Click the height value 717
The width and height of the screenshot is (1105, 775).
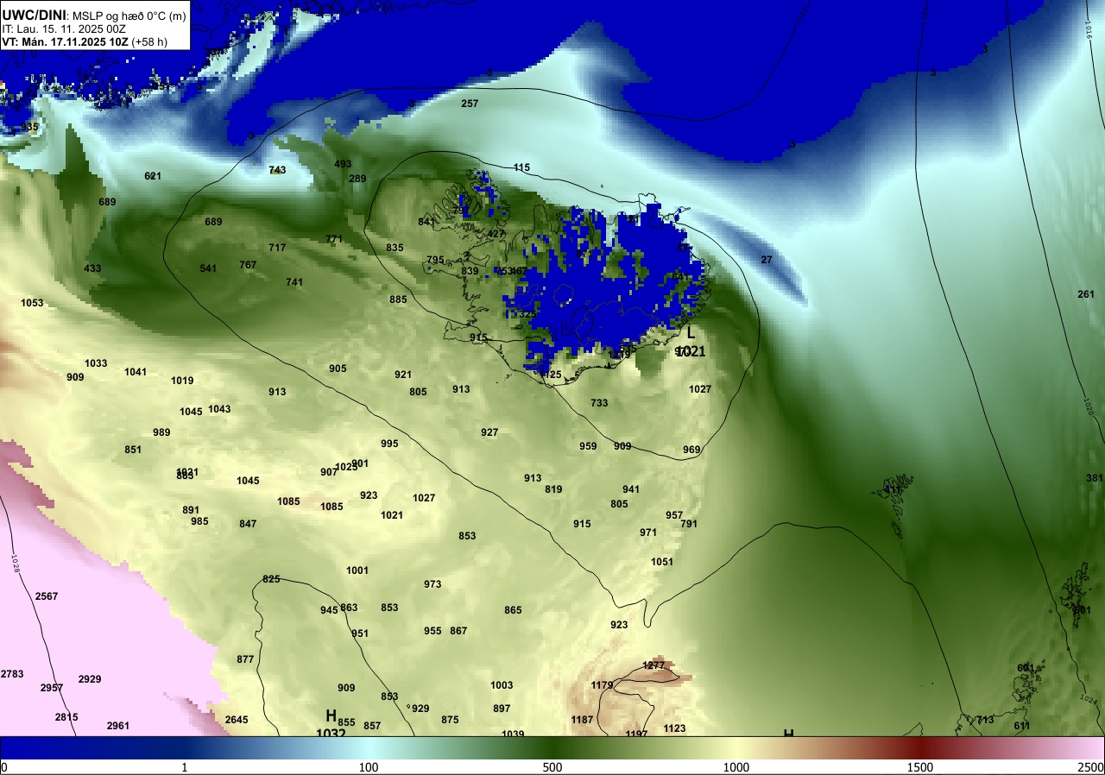point(277,248)
